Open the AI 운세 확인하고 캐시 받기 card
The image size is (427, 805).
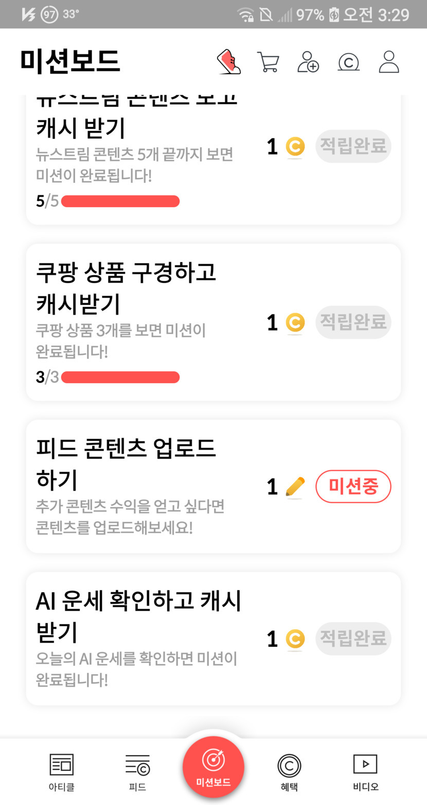tap(139, 638)
